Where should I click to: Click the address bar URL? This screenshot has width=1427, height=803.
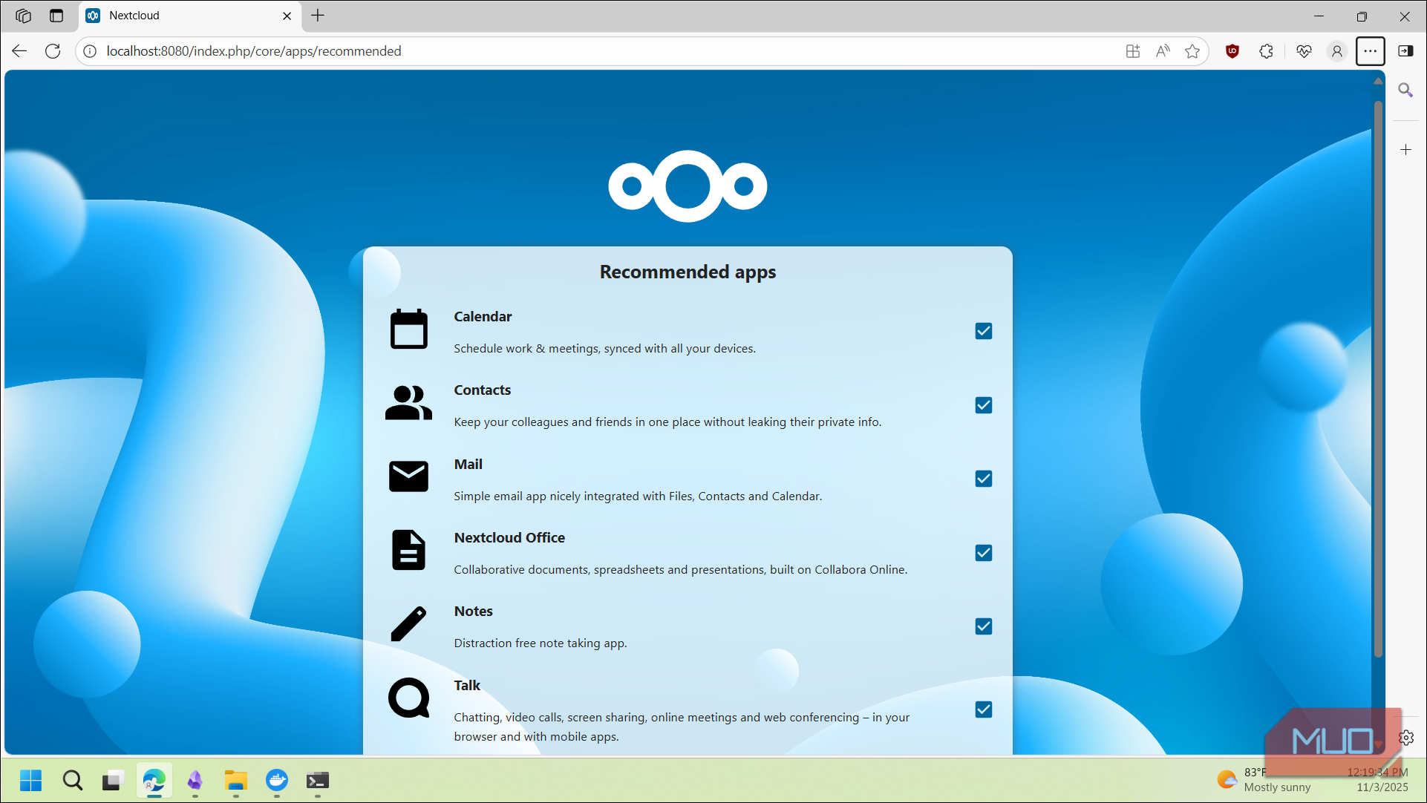(254, 51)
